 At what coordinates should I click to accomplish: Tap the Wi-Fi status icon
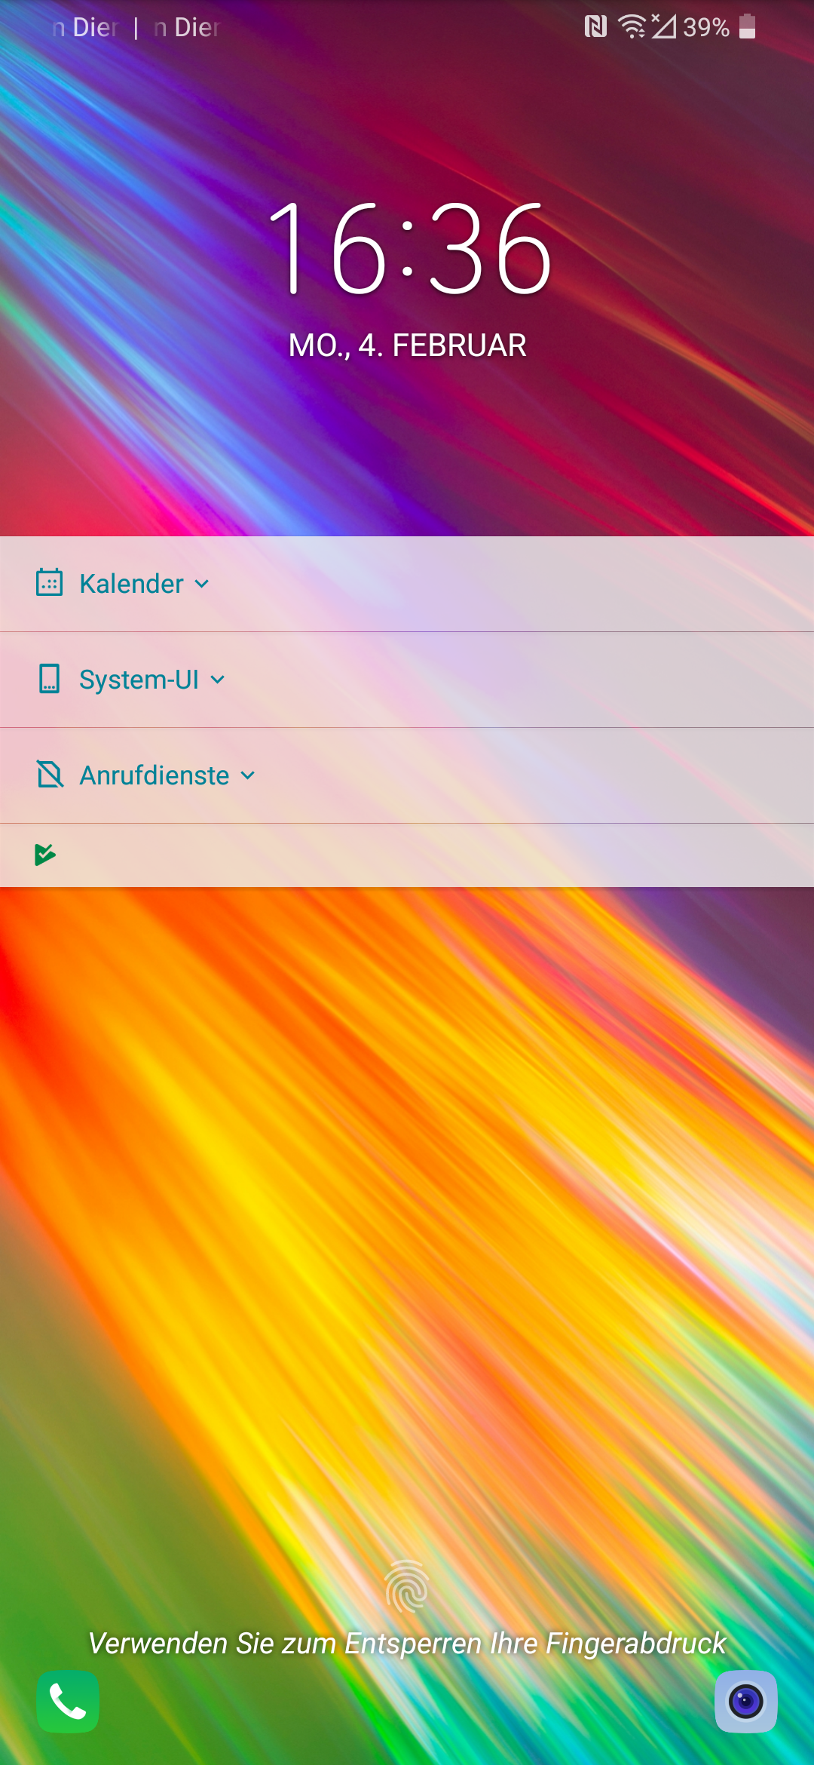coord(632,27)
